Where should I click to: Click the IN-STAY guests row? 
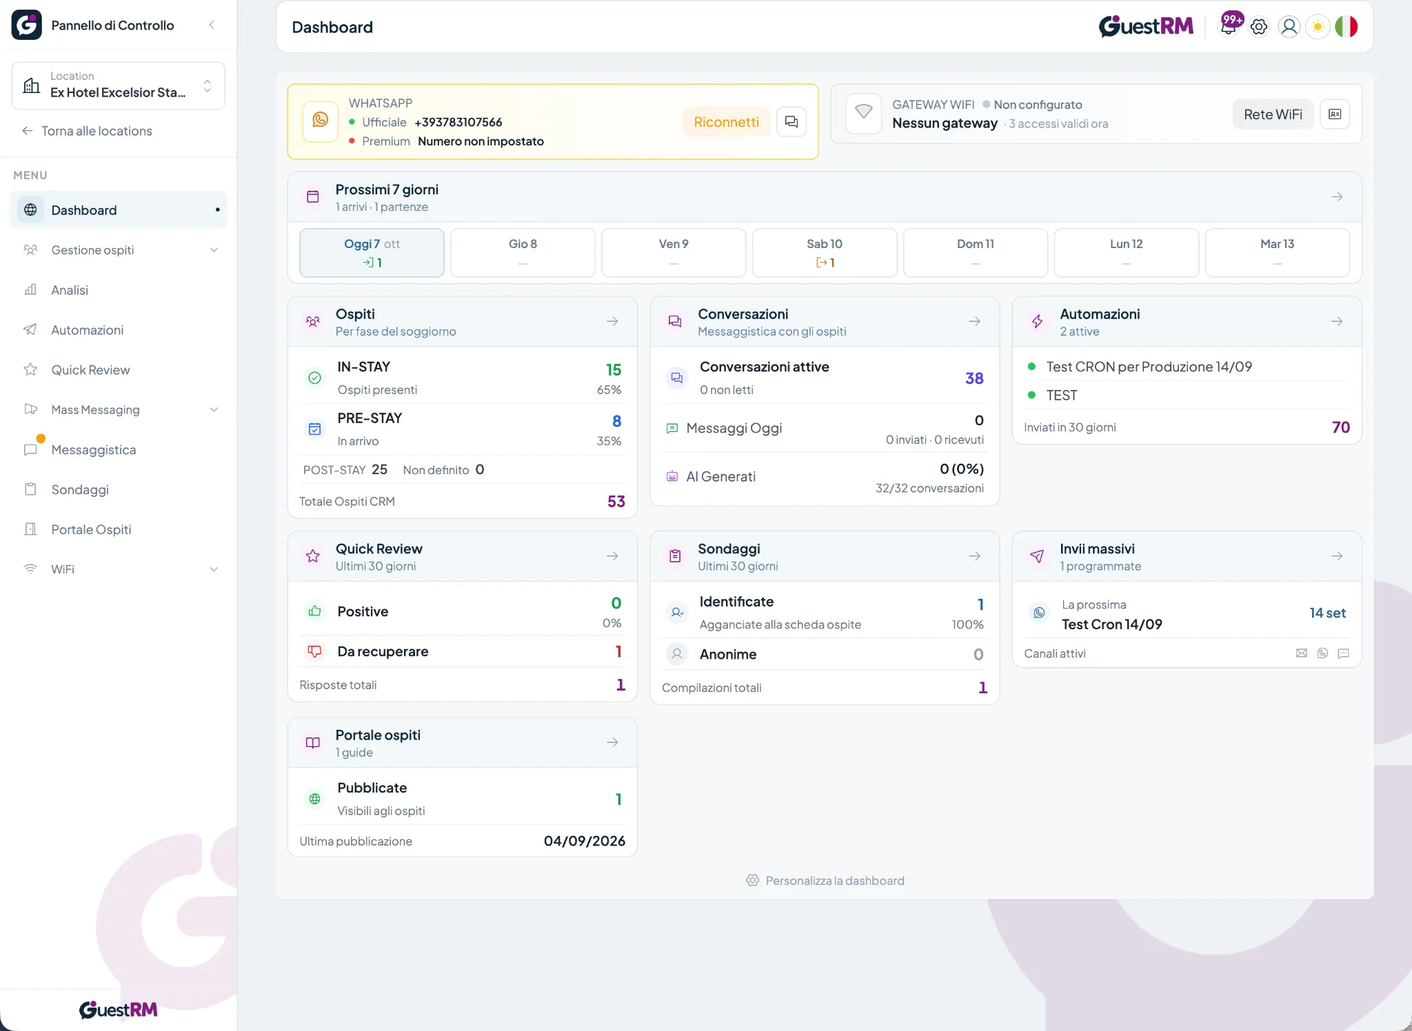point(463,378)
